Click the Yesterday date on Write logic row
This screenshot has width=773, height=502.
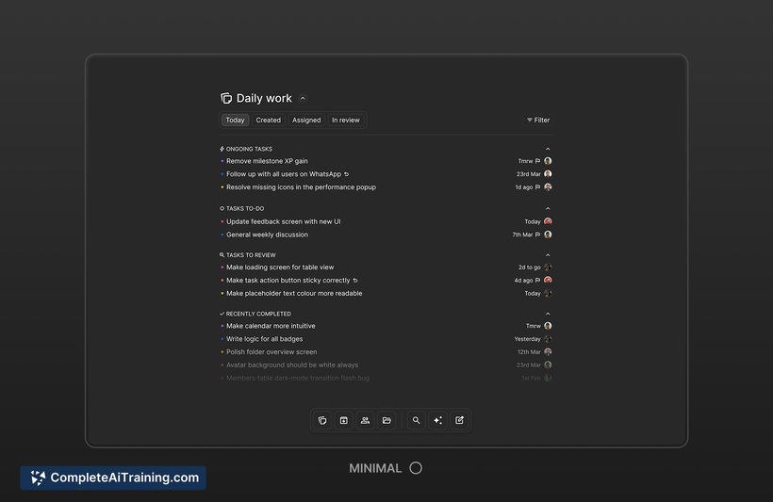[x=528, y=339]
